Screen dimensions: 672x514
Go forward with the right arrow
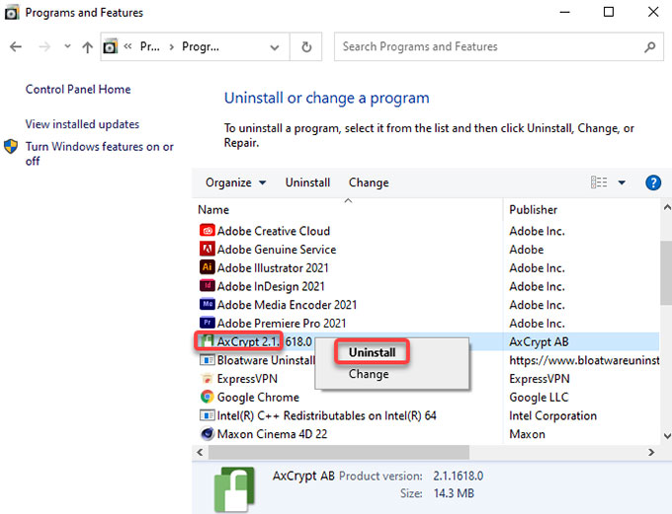click(44, 46)
